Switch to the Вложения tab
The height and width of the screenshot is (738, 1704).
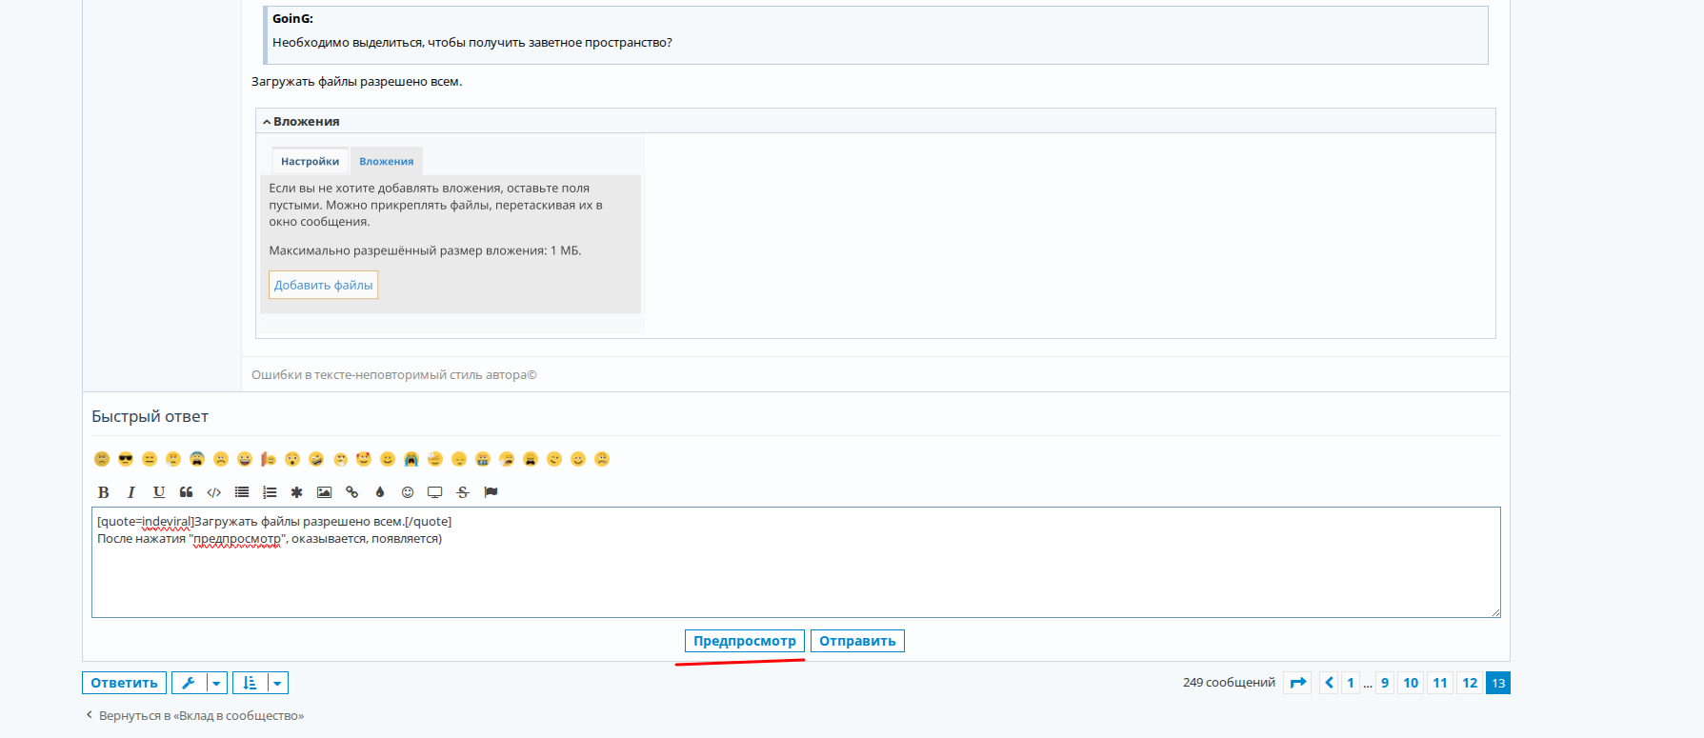(386, 162)
